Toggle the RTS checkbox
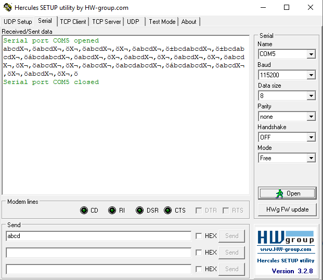This screenshot has height=280, width=323. click(x=226, y=211)
